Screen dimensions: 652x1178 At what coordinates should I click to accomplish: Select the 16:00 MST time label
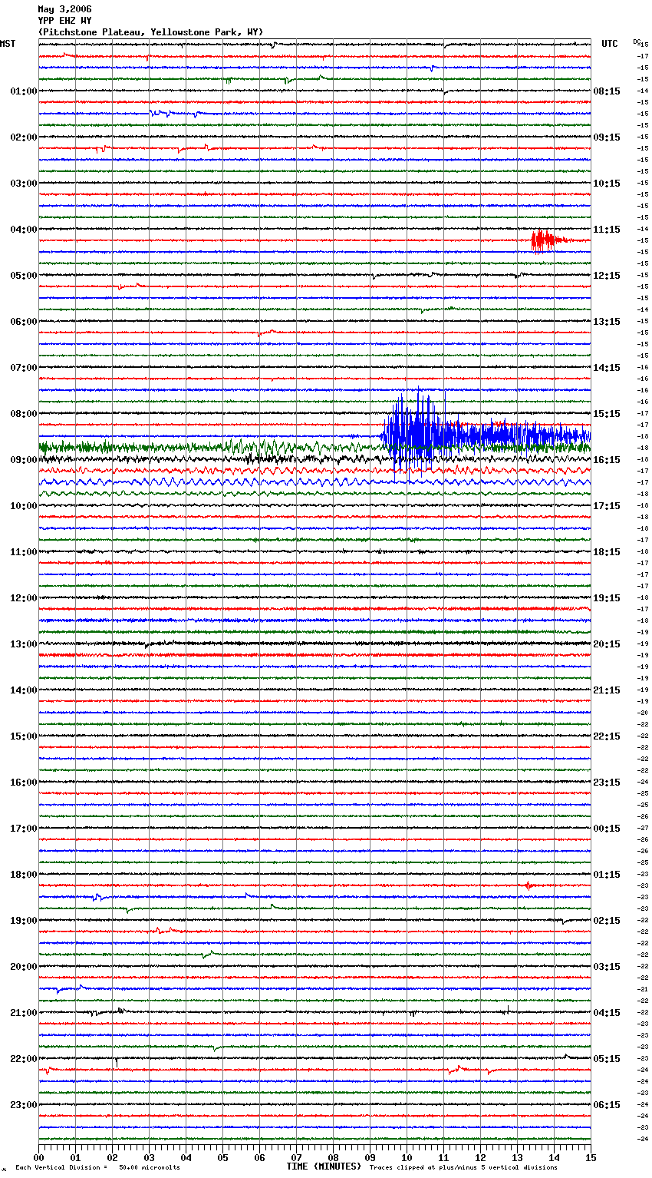point(24,783)
